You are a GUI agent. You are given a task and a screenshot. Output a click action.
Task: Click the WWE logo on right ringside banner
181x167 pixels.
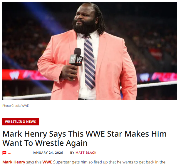pos(144,77)
